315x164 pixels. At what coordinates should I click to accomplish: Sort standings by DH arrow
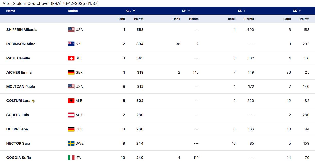[x=189, y=11]
